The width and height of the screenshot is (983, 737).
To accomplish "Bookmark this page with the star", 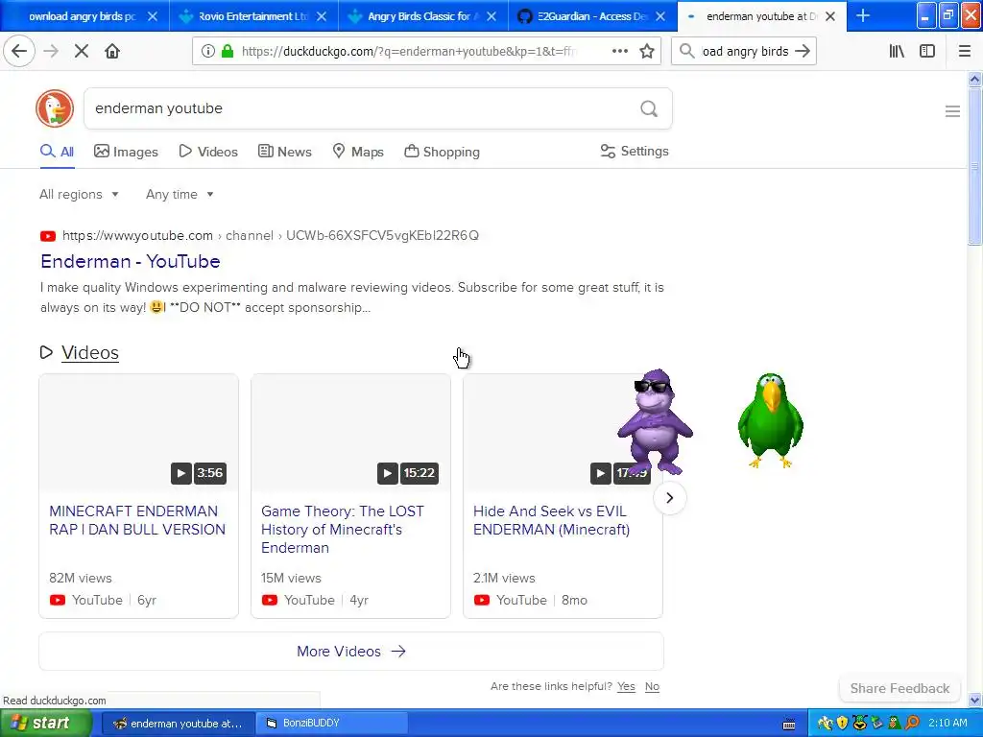I will (x=647, y=52).
